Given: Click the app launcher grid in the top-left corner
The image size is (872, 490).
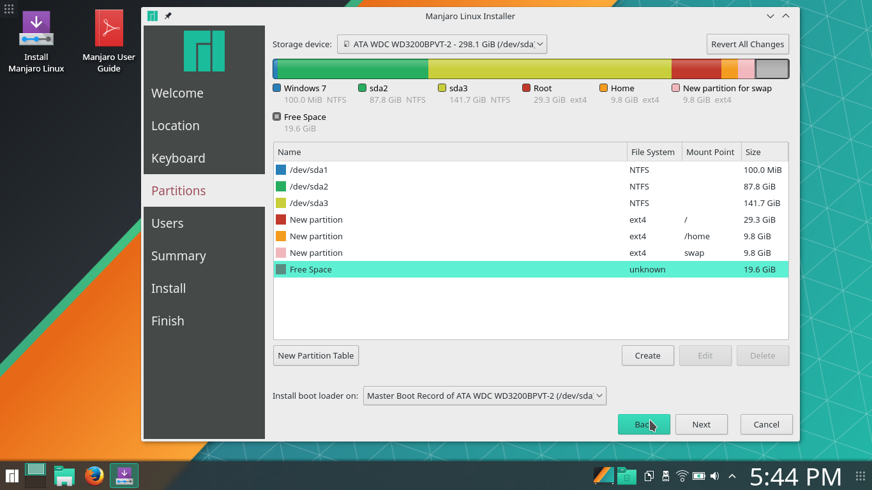Looking at the screenshot, I should coord(8,8).
